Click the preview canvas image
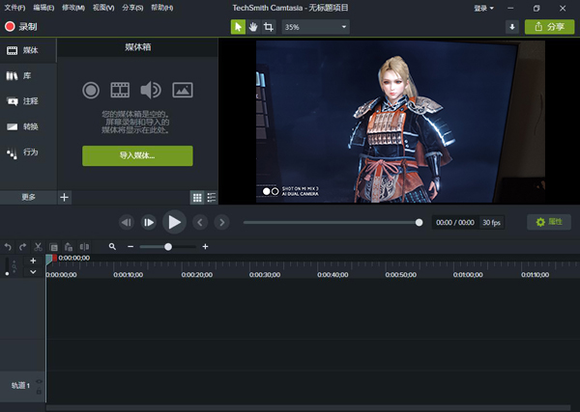The width and height of the screenshot is (580, 412). click(400, 122)
